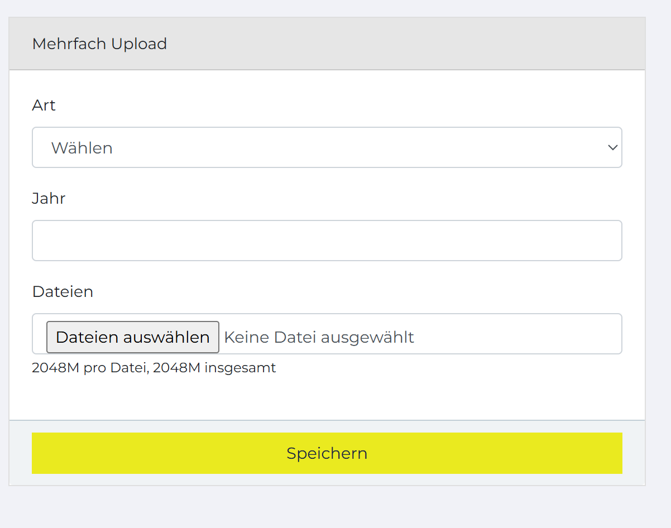Viewport: 671px width, 528px height.
Task: Open the Art dropdown showing Wählen
Action: tap(327, 147)
